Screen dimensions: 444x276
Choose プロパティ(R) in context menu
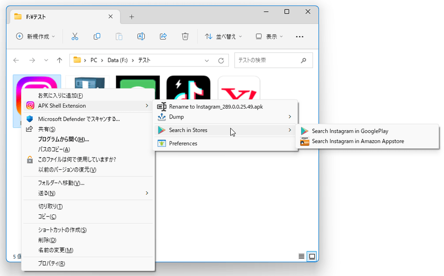click(89, 264)
